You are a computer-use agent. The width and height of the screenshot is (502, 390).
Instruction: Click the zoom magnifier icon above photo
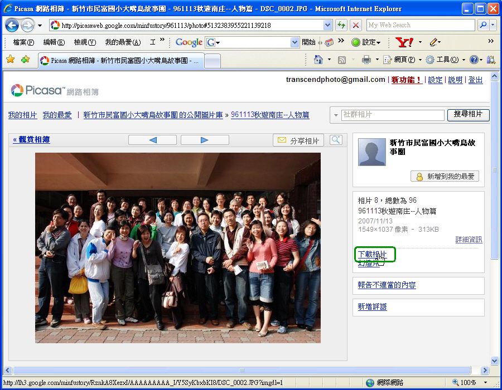(336, 140)
